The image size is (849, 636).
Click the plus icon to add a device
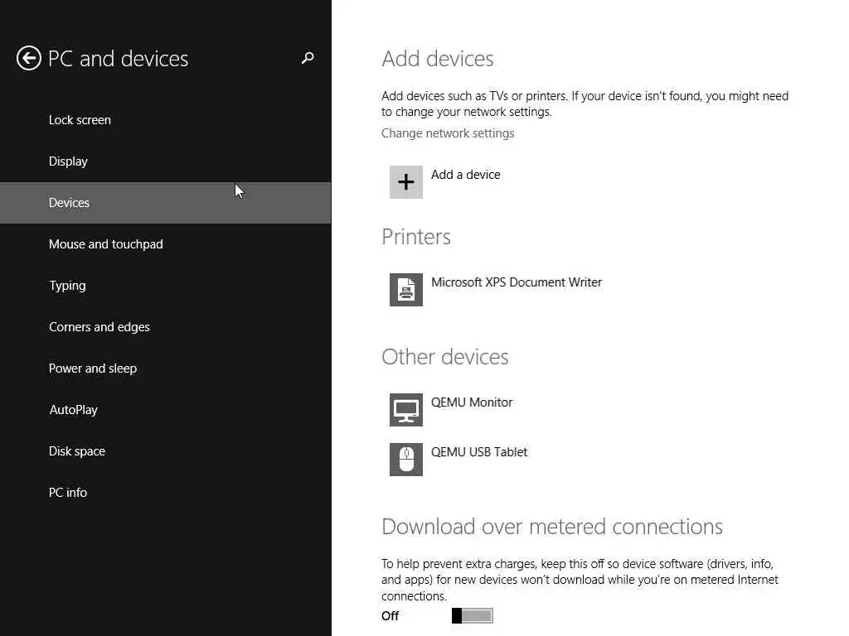(x=406, y=182)
